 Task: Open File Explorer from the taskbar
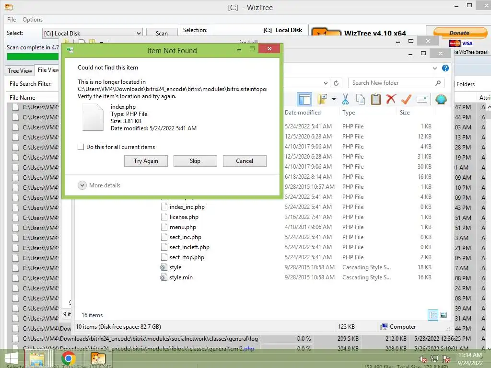point(36,358)
